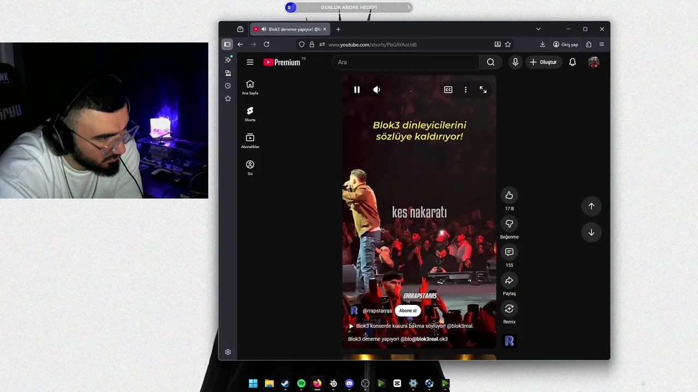
Task: Start voice search with microphone
Action: coord(515,62)
